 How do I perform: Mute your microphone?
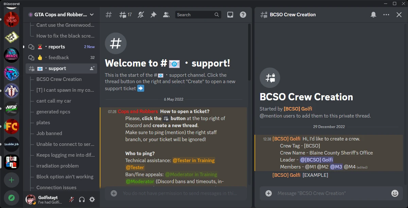[x=71, y=200]
